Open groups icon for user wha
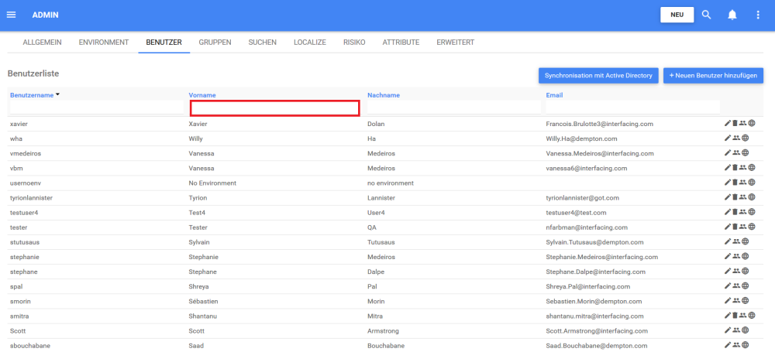The height and width of the screenshot is (352, 775). [x=736, y=138]
